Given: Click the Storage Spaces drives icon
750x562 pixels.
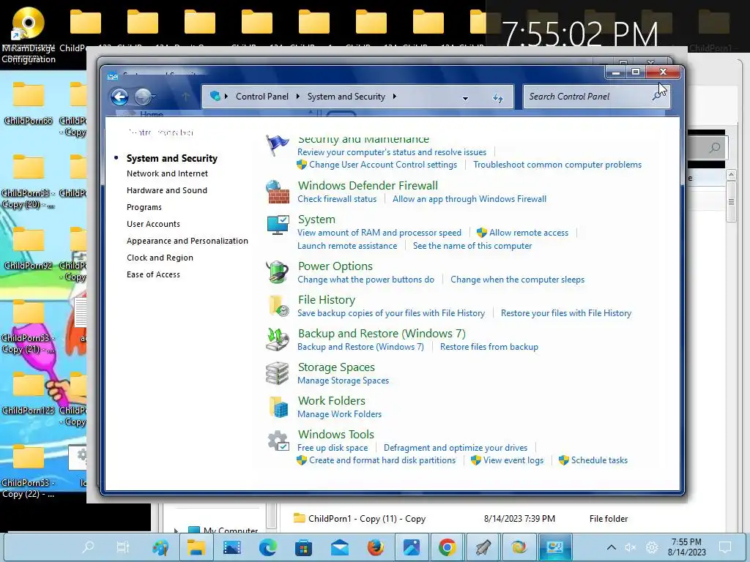Looking at the screenshot, I should [278, 373].
